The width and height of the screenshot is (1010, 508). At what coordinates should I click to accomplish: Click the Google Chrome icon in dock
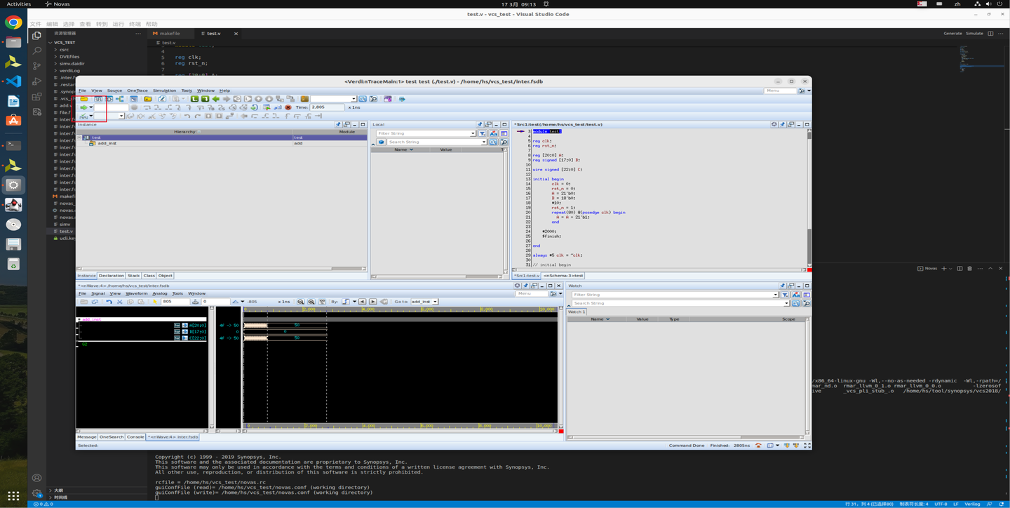(13, 23)
